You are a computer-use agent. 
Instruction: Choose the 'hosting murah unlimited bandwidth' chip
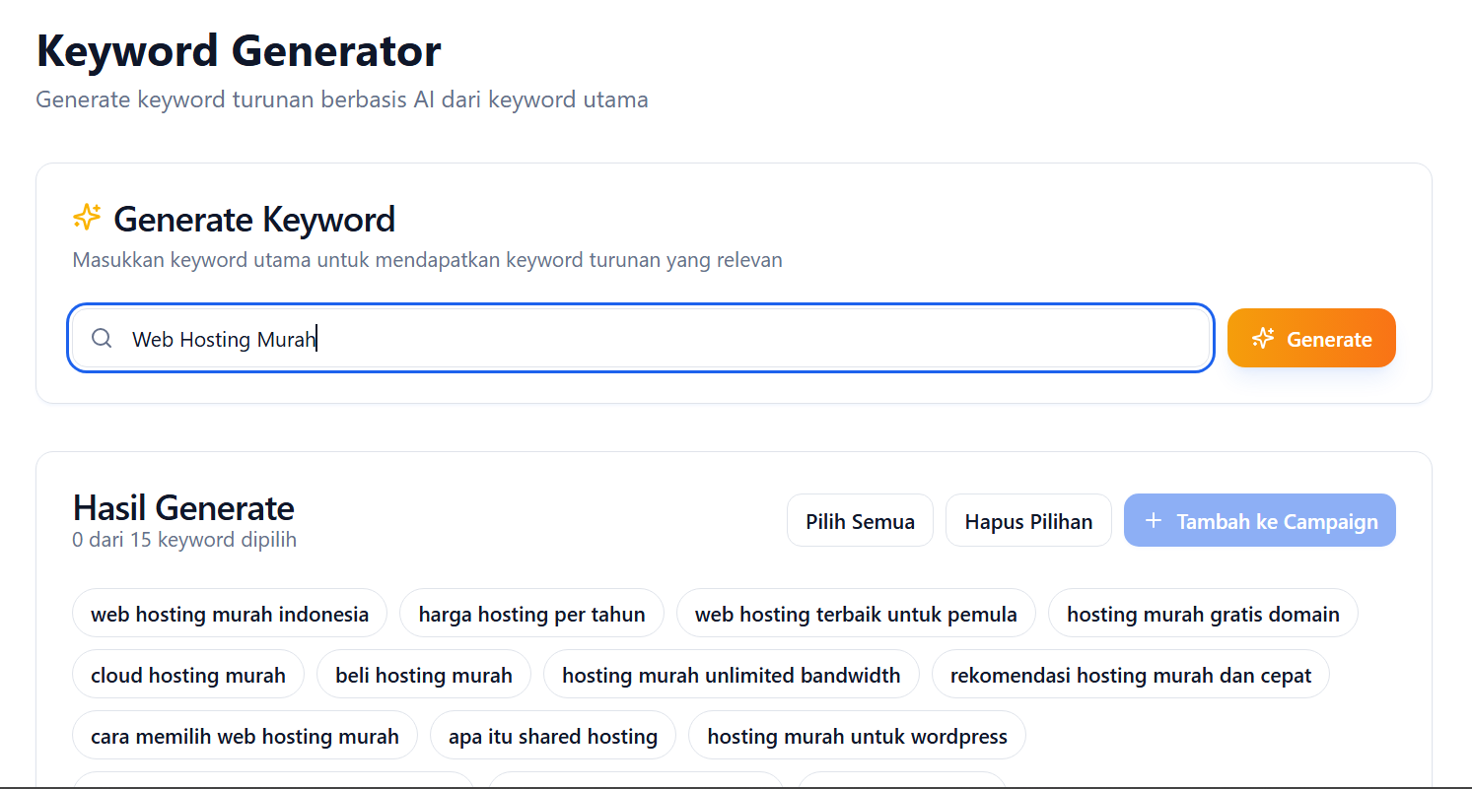tap(732, 675)
